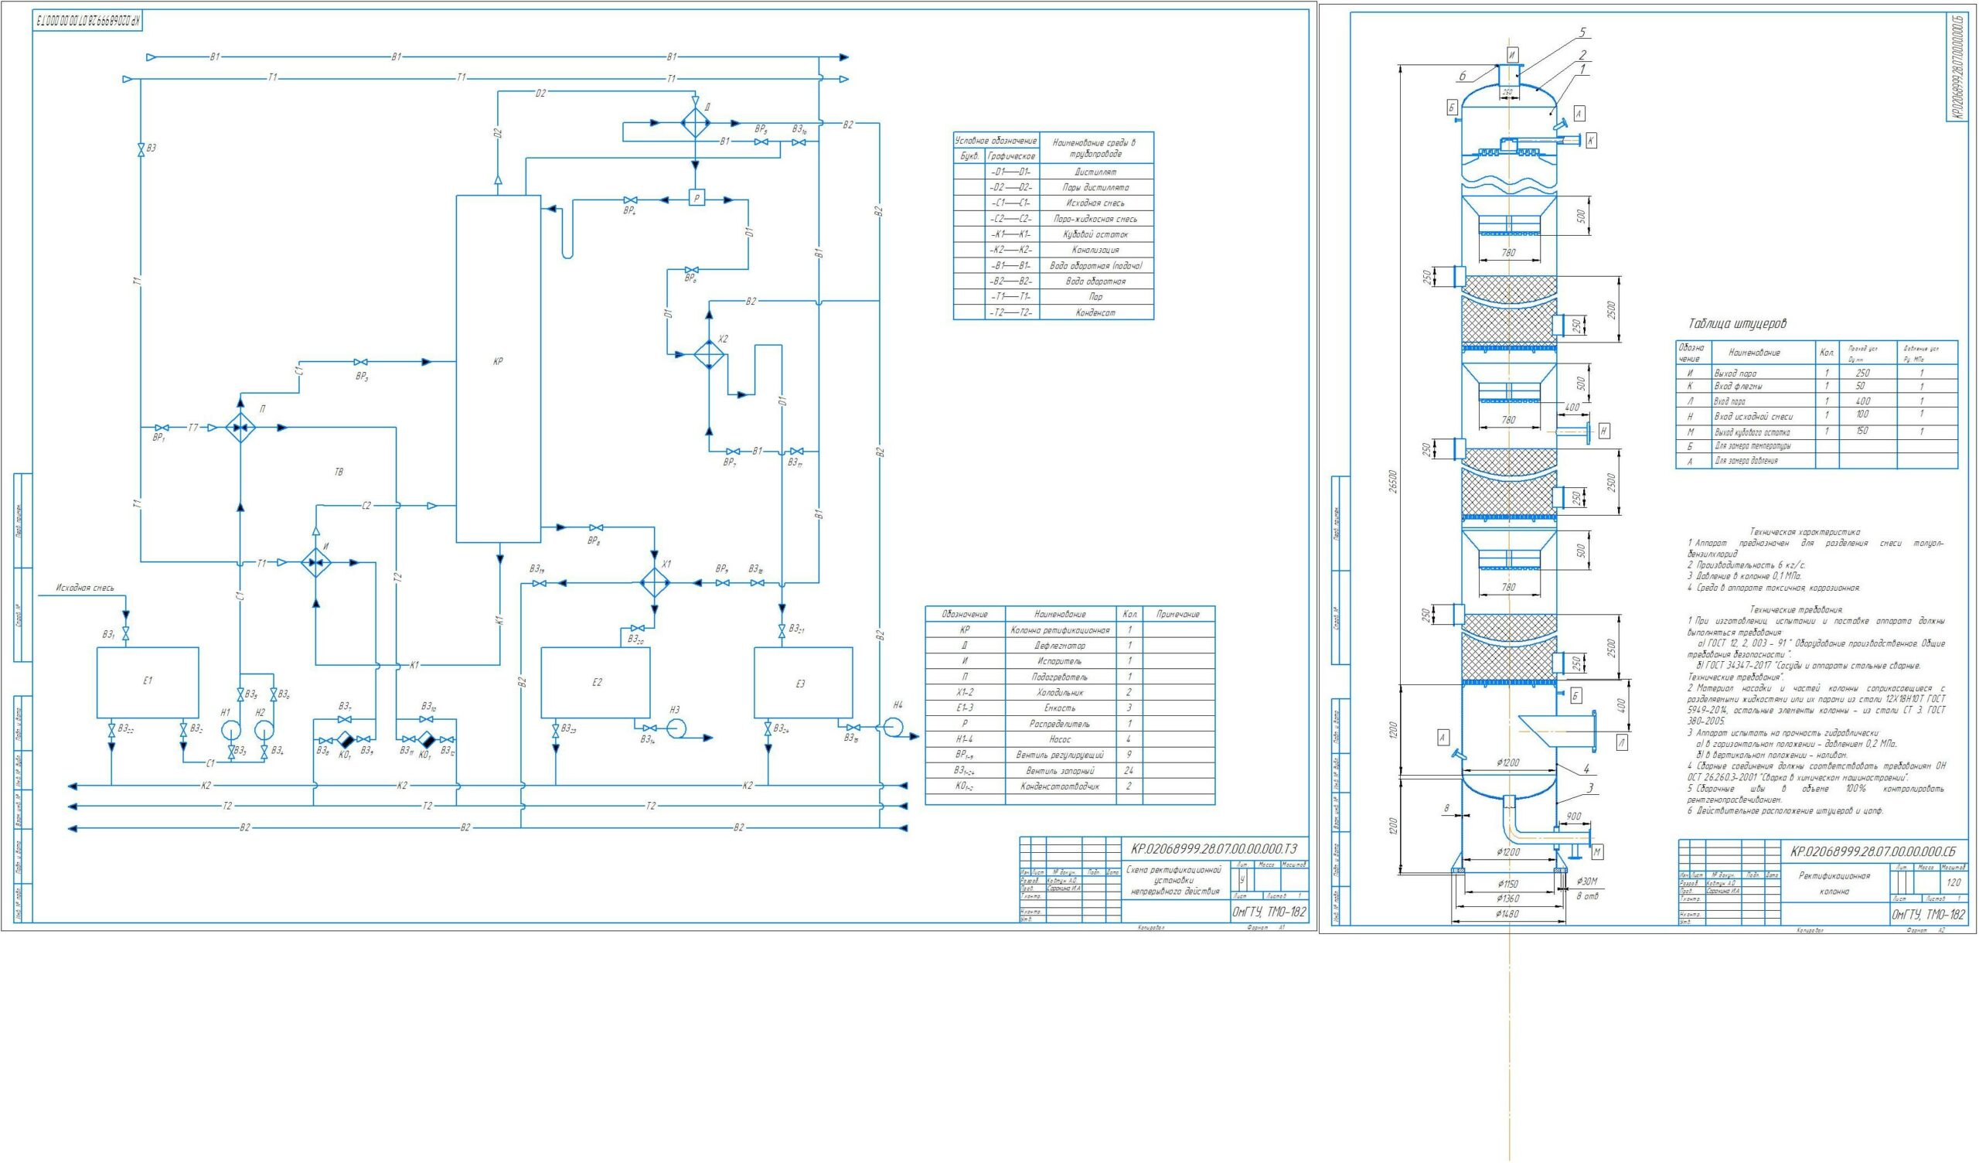Click the cooler X2 exchanger symbol
1979x1163 pixels.
pos(708,354)
